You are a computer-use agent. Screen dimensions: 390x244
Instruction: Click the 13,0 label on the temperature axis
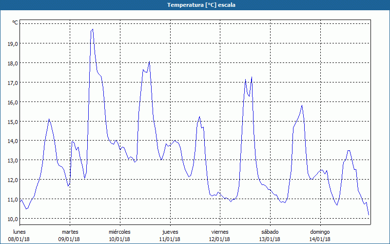[x=13, y=160]
